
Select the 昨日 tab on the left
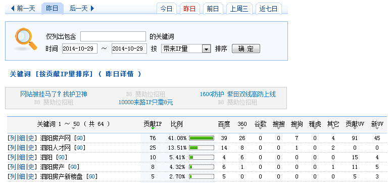pos(52,9)
